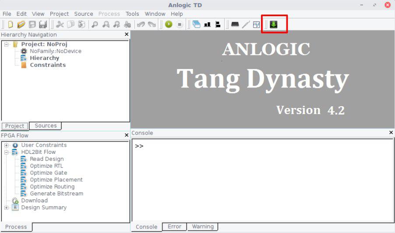Select the Constraints tree item
This screenshot has width=395, height=233.
pos(48,65)
